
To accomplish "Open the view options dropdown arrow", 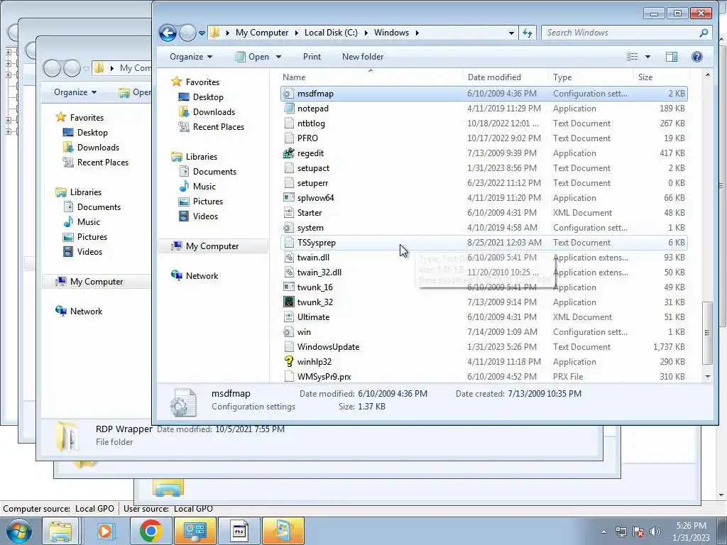I will [x=647, y=57].
